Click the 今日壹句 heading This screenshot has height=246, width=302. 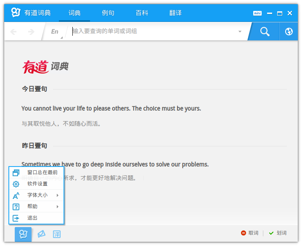click(x=34, y=89)
